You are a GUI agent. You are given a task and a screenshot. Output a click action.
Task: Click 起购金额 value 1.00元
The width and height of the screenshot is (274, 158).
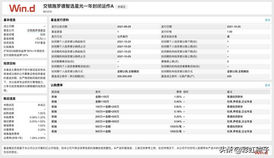coord(42,113)
